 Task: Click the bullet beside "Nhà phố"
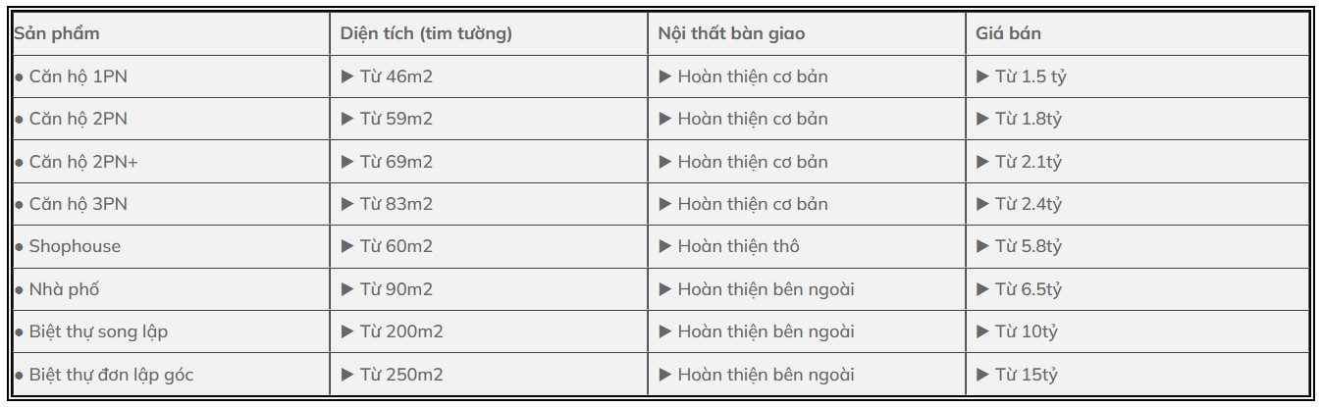19,290
